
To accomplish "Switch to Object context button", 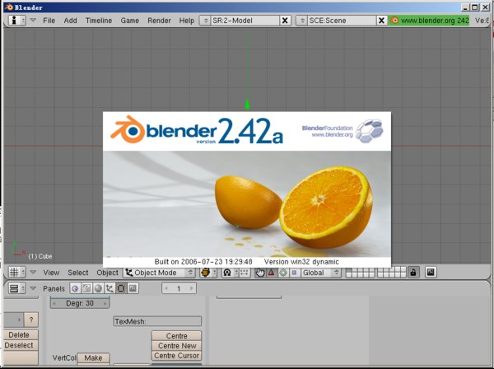I will [110, 288].
